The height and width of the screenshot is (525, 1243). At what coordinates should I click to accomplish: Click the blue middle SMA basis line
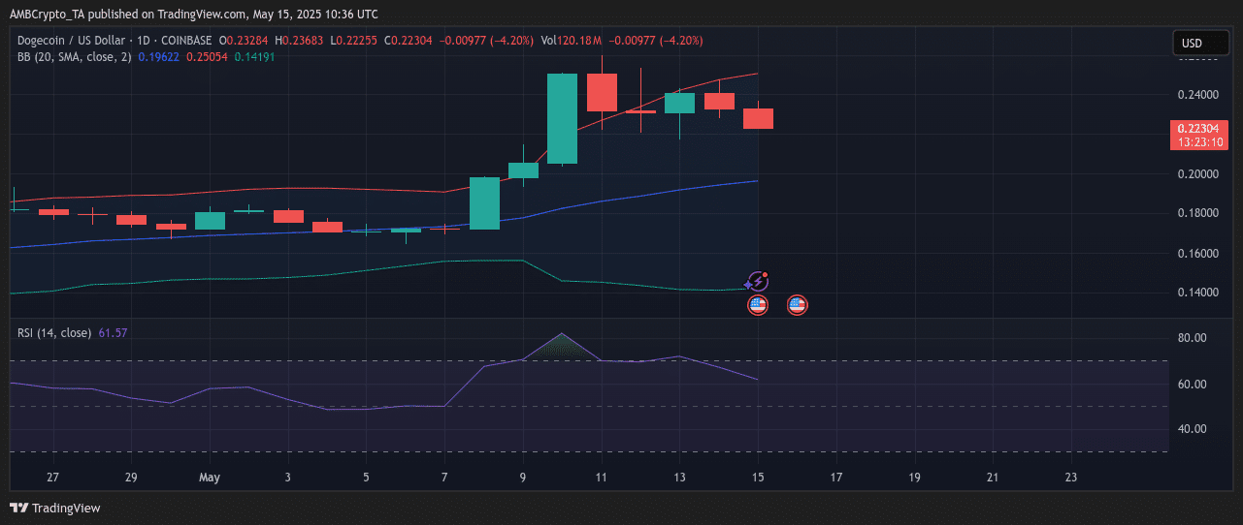coord(640,195)
